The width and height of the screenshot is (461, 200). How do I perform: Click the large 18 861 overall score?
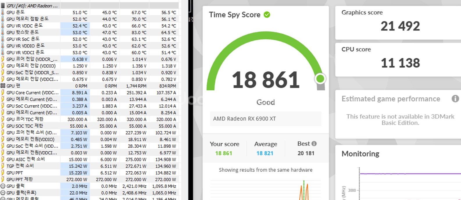click(266, 80)
